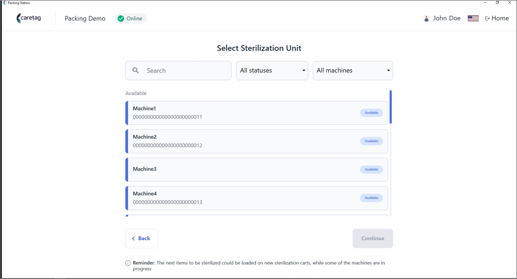Viewport: 517px width, 279px height.
Task: Change language via the US flag icon
Action: 473,19
